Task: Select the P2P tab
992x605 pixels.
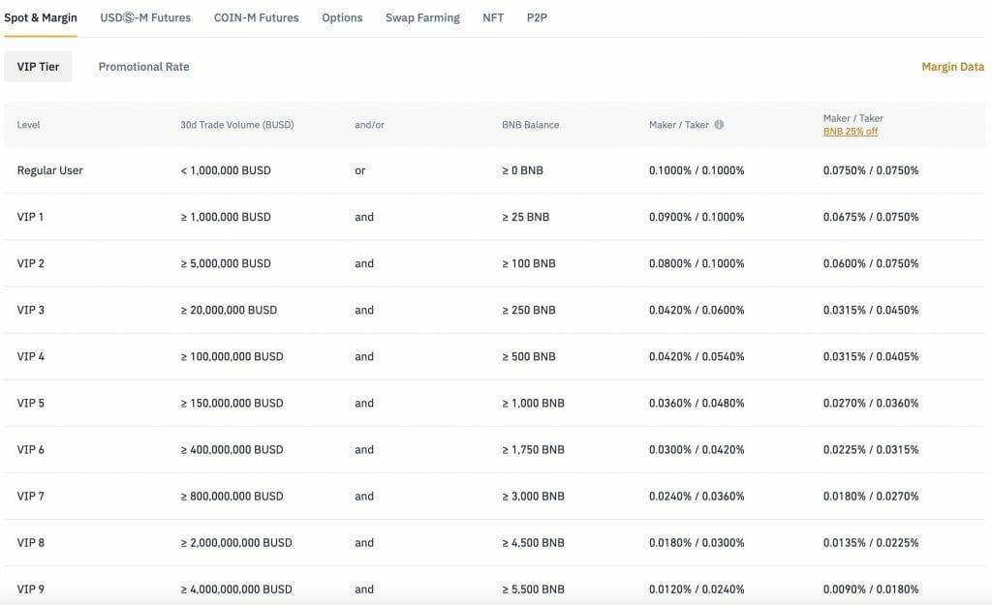Action: click(x=537, y=17)
